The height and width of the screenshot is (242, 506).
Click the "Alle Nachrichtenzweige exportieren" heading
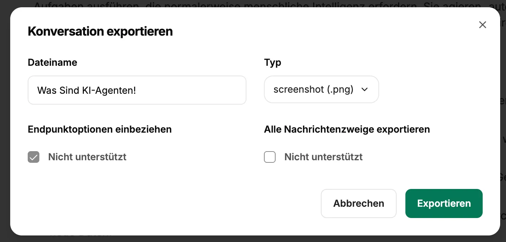click(347, 129)
